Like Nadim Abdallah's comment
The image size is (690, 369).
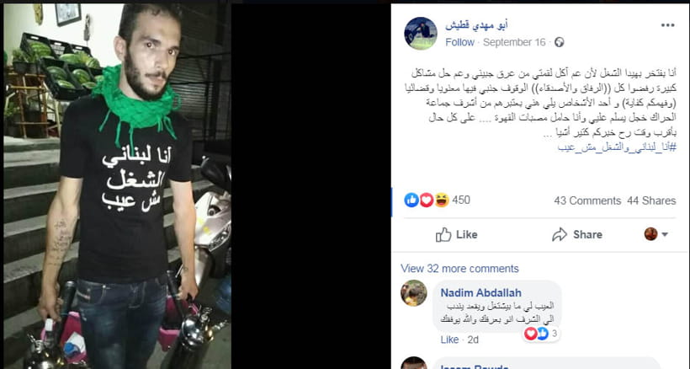tap(449, 340)
